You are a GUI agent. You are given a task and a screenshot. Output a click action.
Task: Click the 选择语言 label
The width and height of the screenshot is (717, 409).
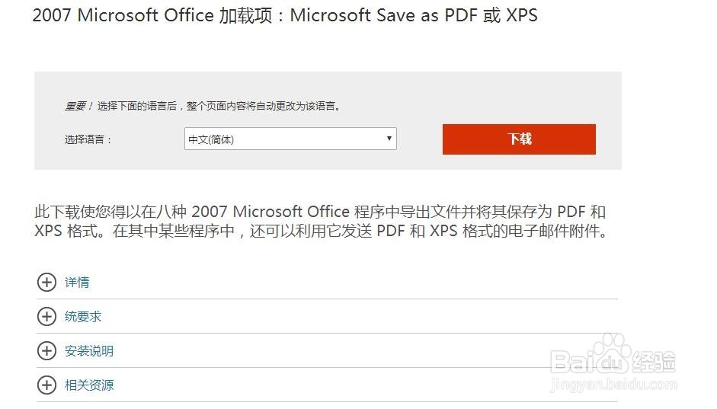[88, 140]
